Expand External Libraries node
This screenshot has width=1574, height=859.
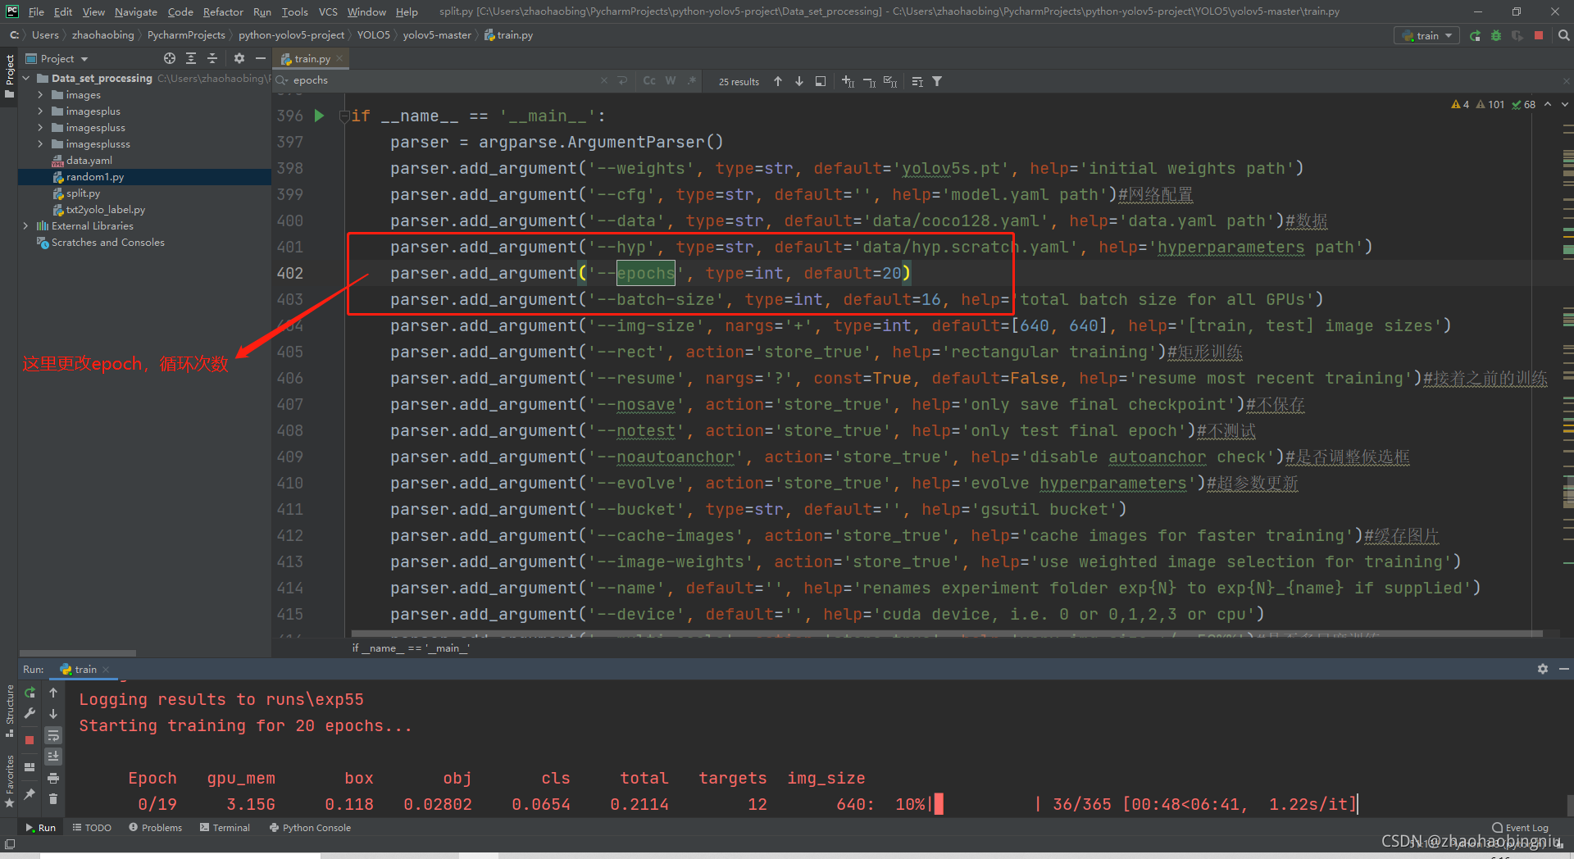point(26,226)
